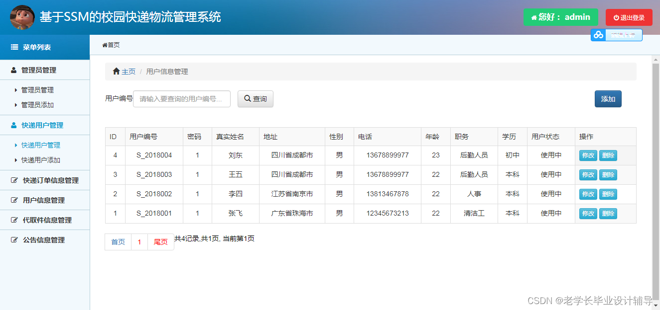
Task: Go to 首页 in pagination
Action: pyautogui.click(x=118, y=242)
